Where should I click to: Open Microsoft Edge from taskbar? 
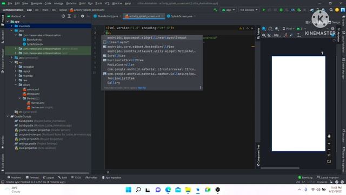click(x=168, y=190)
